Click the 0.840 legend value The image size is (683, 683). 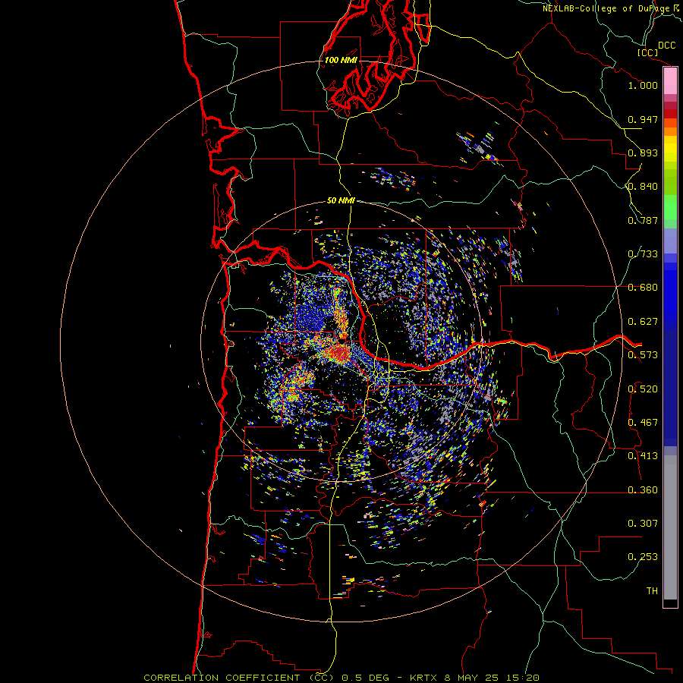[643, 187]
